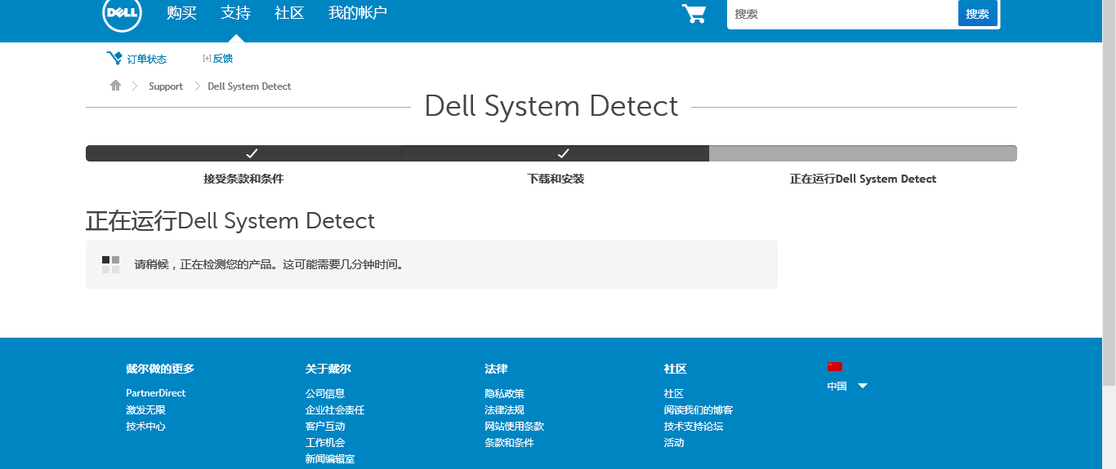Image resolution: width=1116 pixels, height=469 pixels.
Task: Open the 订单状态 link
Action: pyautogui.click(x=147, y=60)
